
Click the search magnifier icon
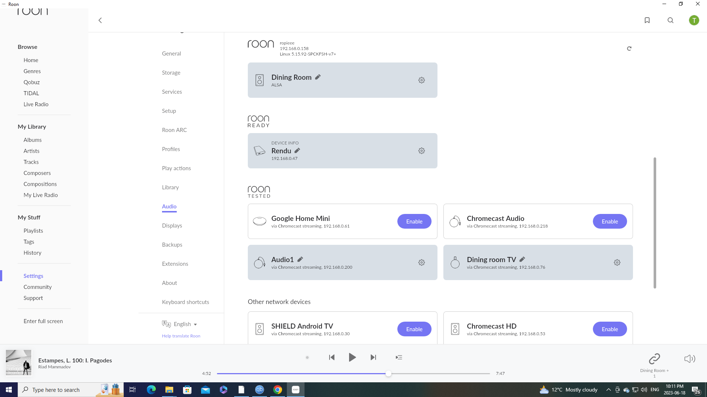(x=671, y=20)
